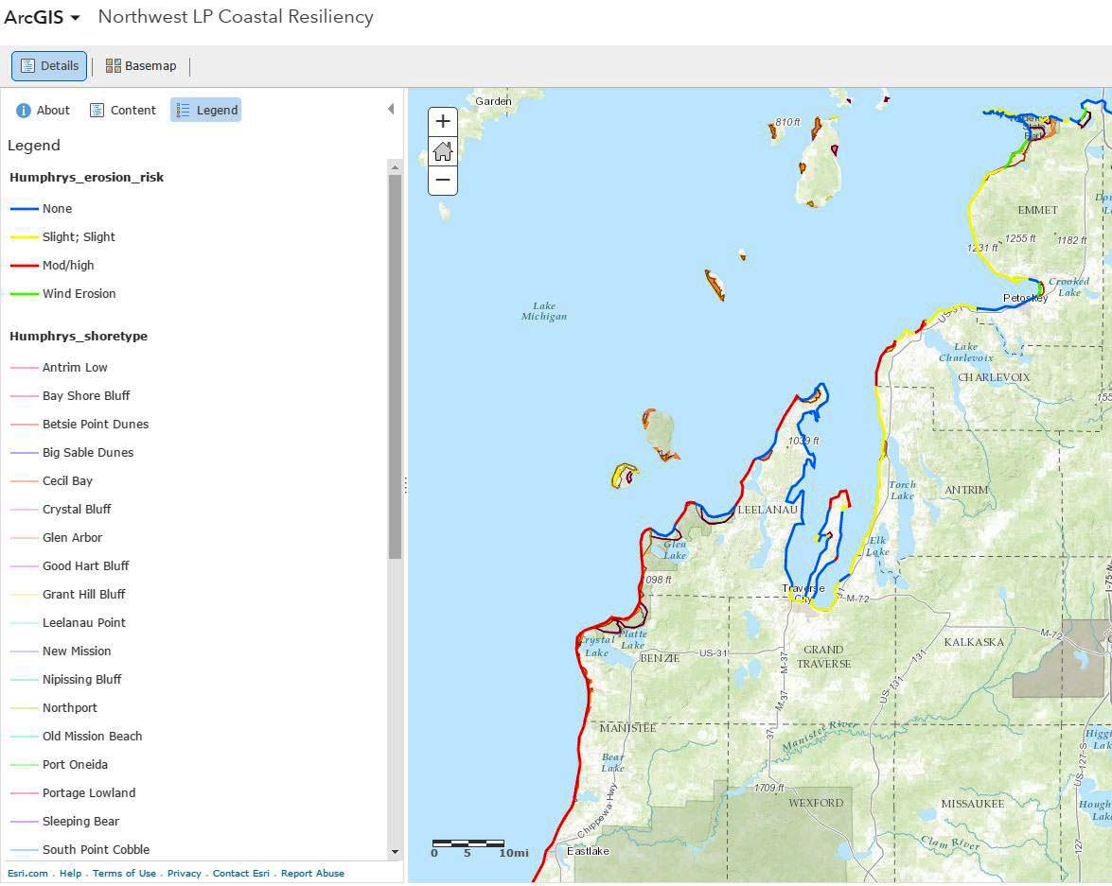Click the Humphrys_shoretype layer heading
The image size is (1112, 886).
79,336
